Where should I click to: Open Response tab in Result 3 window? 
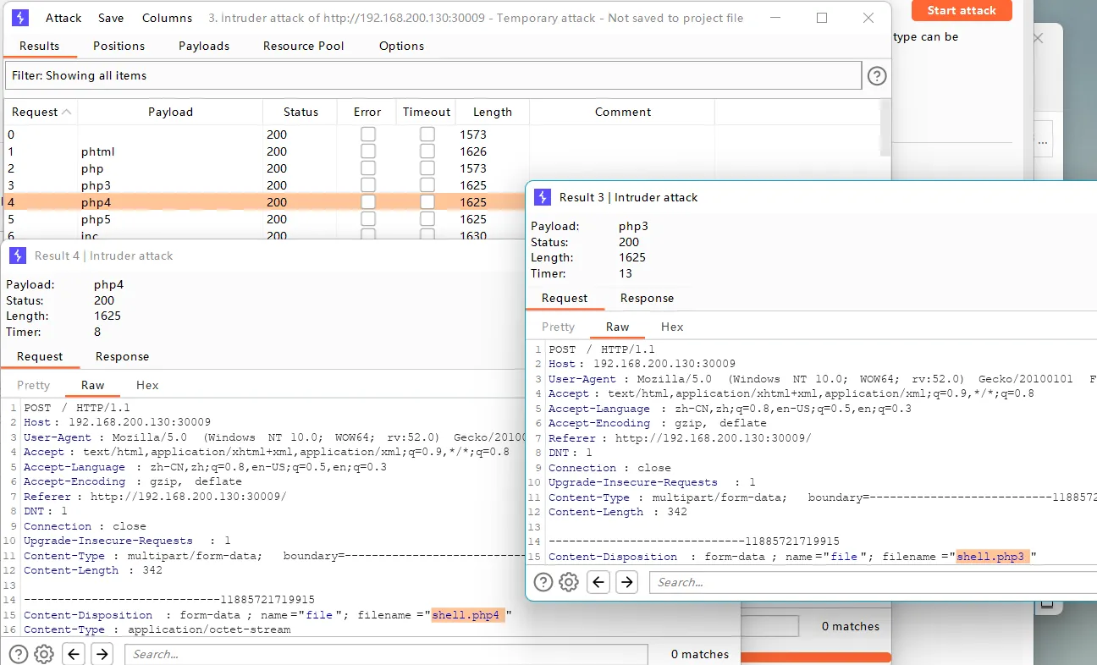coord(647,298)
